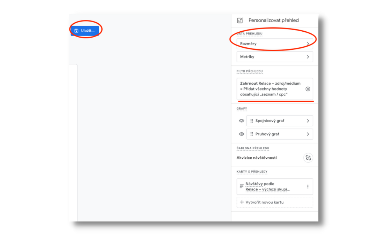Image resolution: width=387 pixels, height=235 pixels.
Task: Toggle visibility of Spojnicový graf
Action: 241,121
